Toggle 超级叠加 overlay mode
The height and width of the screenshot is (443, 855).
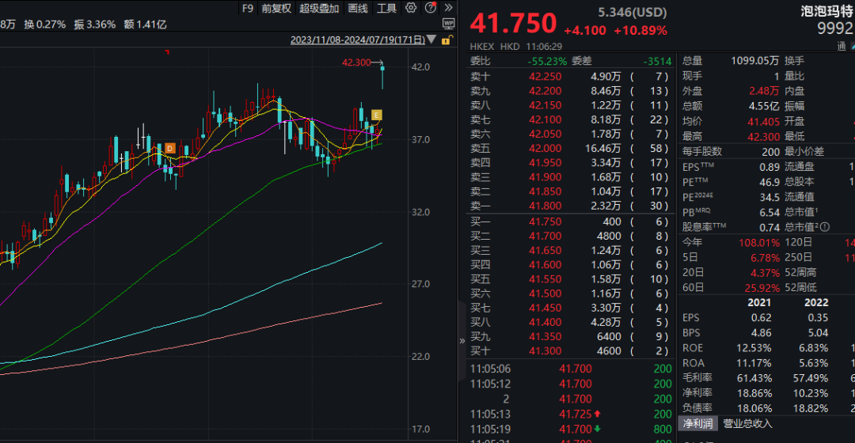coord(319,9)
